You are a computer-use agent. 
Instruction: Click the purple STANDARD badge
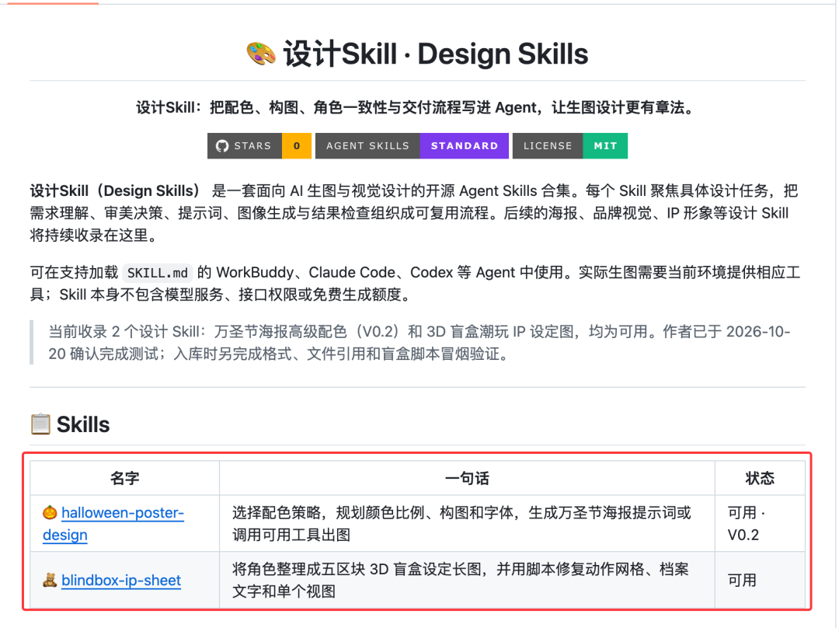(x=465, y=145)
